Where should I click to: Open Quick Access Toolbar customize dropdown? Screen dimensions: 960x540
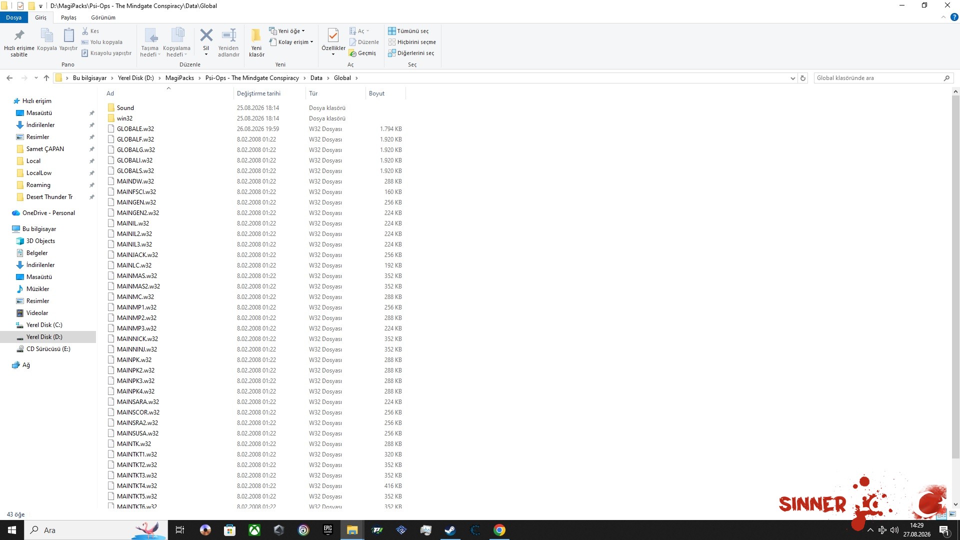point(40,6)
